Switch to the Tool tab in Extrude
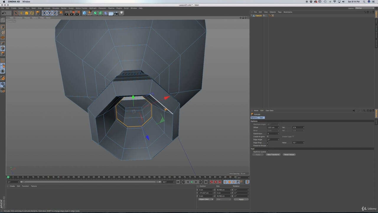378x213 pixels. tap(261, 118)
